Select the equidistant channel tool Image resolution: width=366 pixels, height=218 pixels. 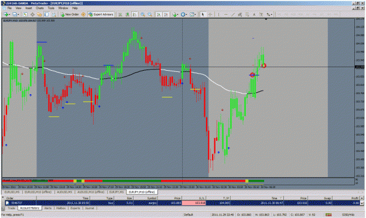240,15
